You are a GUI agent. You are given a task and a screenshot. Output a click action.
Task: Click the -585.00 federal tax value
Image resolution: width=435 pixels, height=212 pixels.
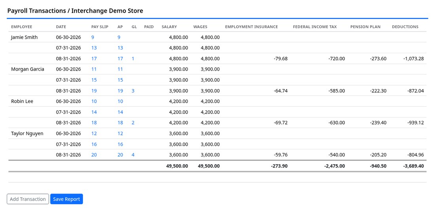(x=337, y=91)
